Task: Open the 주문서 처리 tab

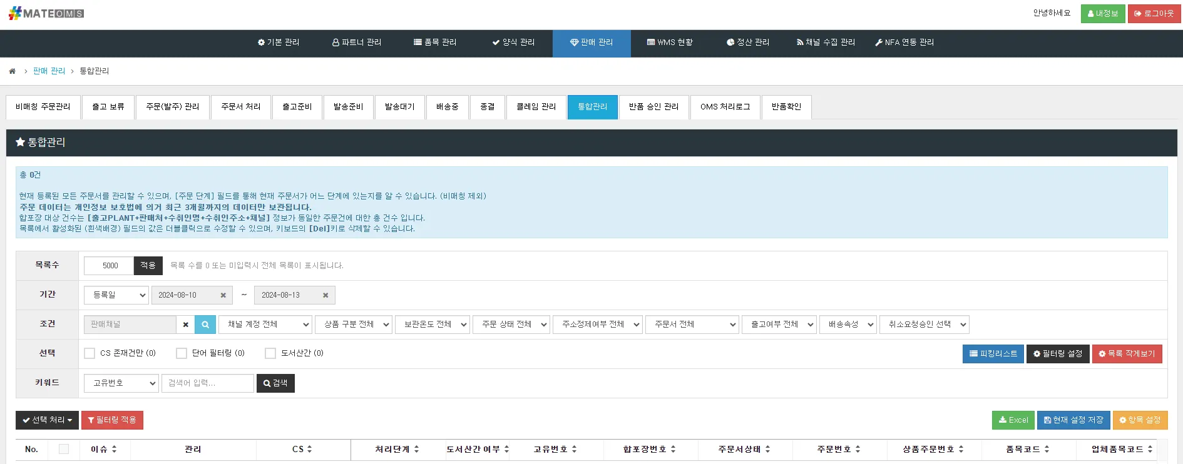Action: pyautogui.click(x=241, y=107)
